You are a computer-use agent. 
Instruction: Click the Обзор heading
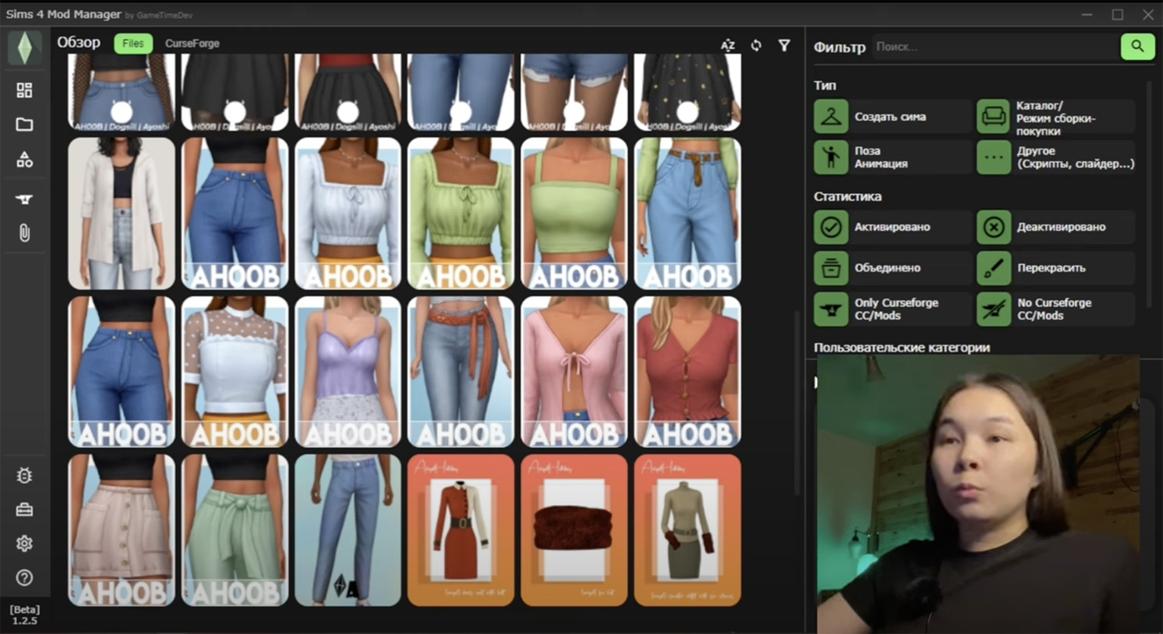79,42
